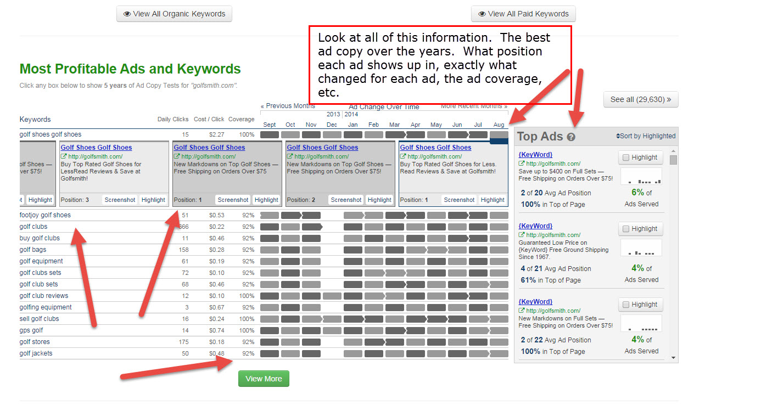The width and height of the screenshot is (761, 411).
Task: Click the August timeline bar for golf stores
Action: pos(499,342)
